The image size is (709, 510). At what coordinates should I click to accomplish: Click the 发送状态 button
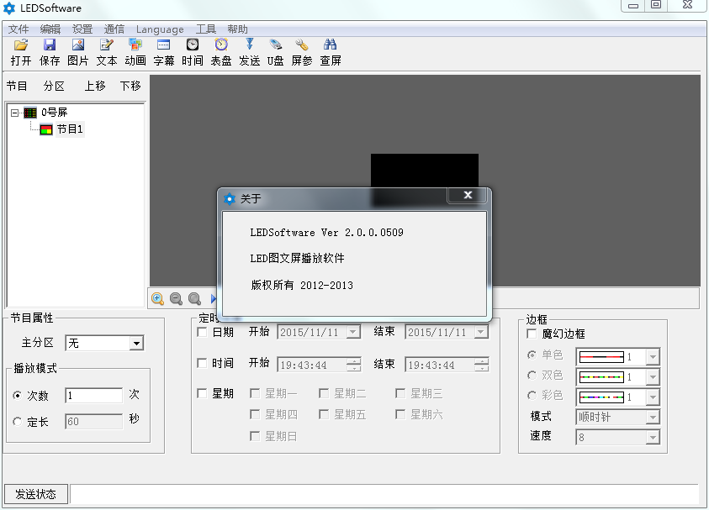[35, 494]
